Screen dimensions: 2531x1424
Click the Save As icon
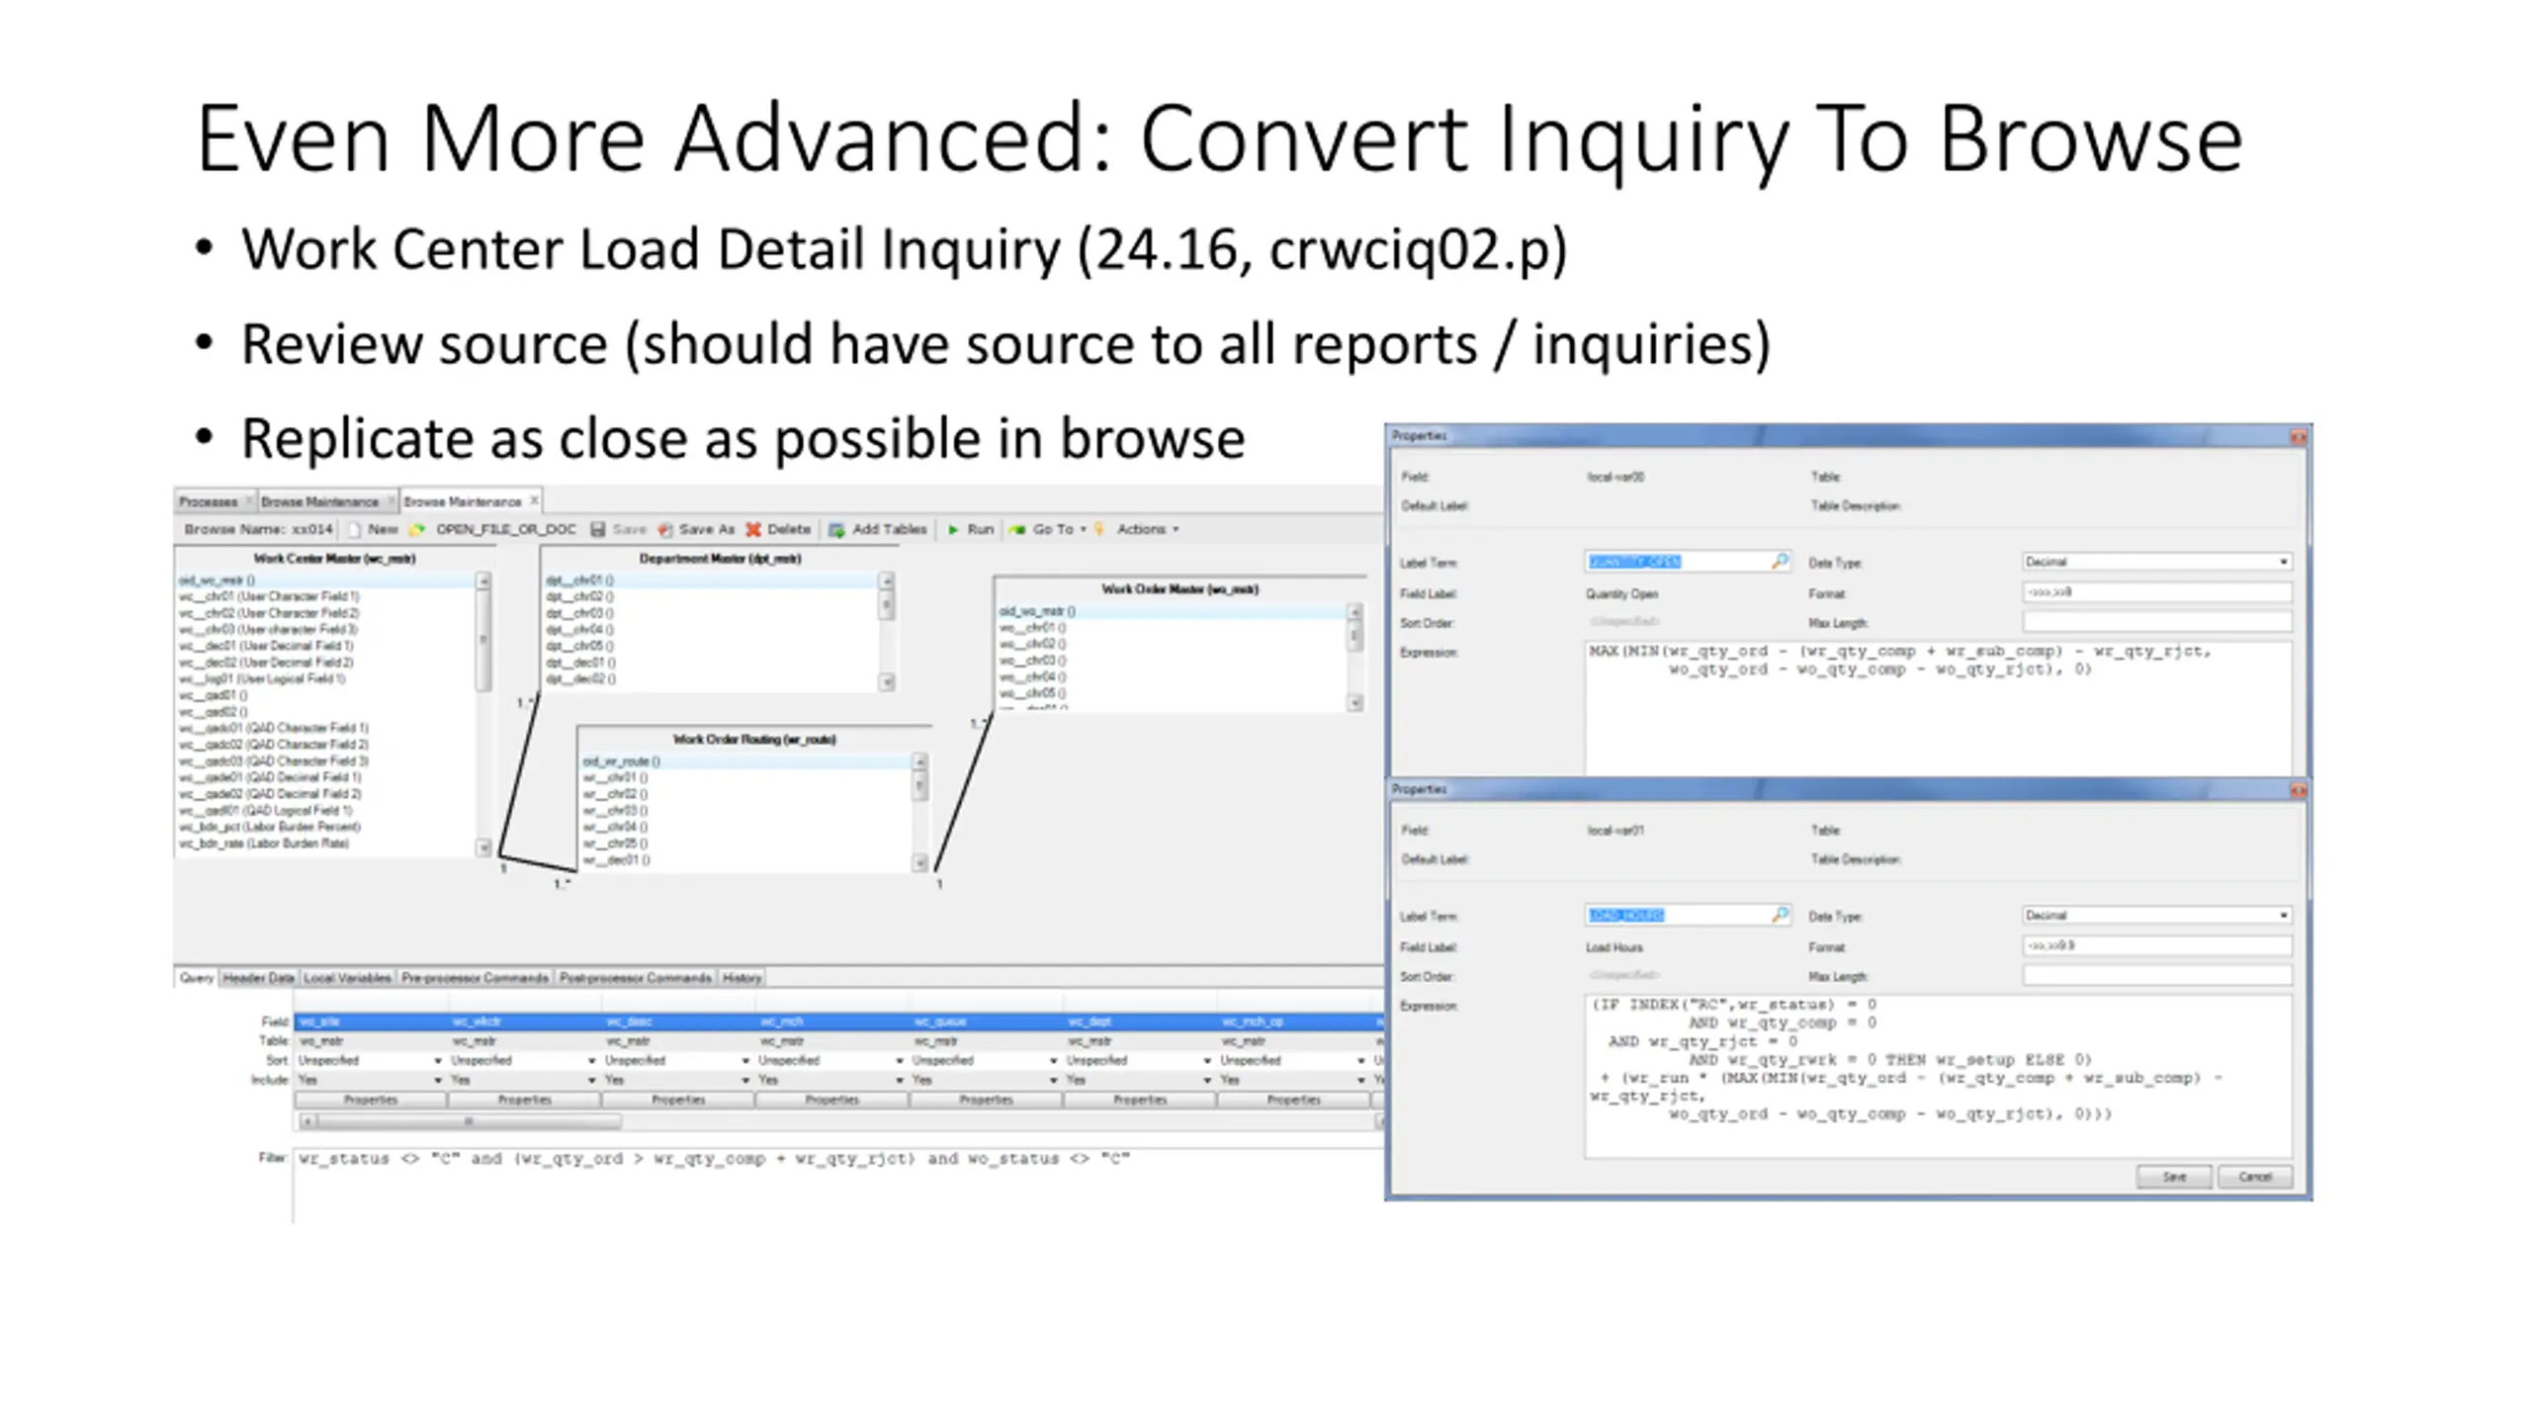[664, 529]
